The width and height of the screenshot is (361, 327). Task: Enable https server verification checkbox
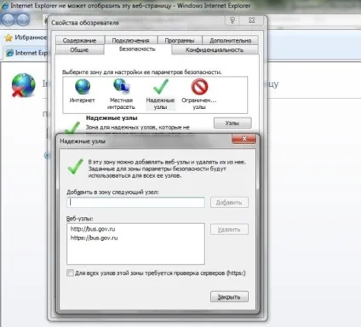tap(70, 273)
